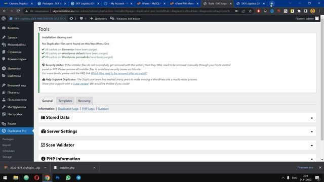
Task: Open options arrow for installer.php download
Action: pos(94,168)
